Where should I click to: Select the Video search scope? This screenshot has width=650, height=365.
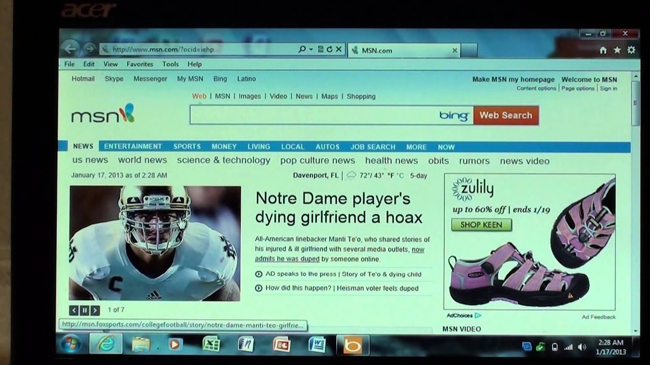[278, 96]
